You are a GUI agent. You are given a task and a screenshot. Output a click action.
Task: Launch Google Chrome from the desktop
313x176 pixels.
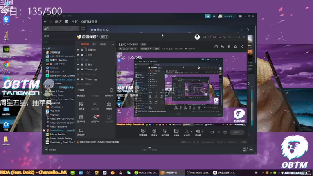pos(6,67)
